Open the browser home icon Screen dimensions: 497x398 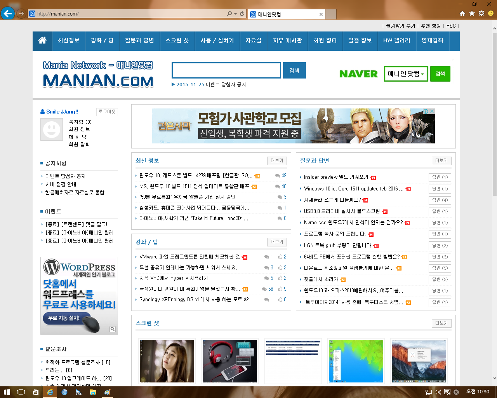462,14
